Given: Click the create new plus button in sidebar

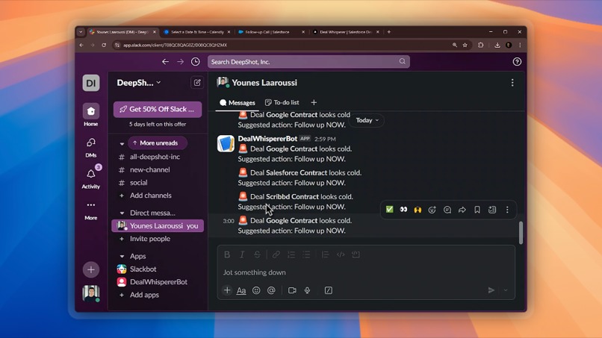Looking at the screenshot, I should coord(91,269).
